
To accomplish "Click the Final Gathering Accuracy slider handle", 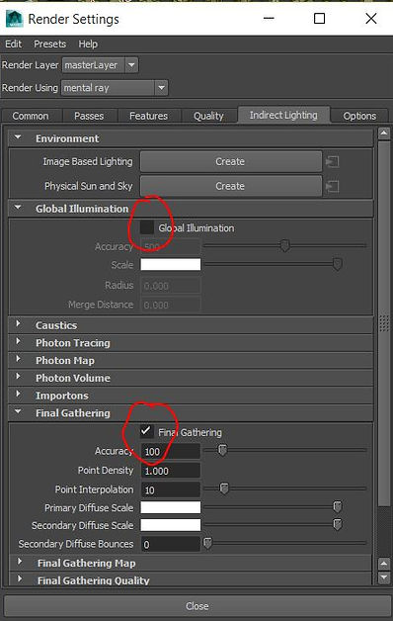I will coord(222,450).
